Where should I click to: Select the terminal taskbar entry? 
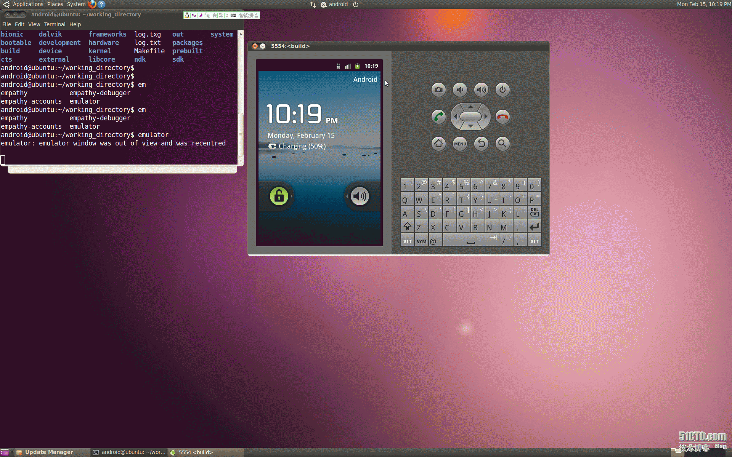click(129, 452)
